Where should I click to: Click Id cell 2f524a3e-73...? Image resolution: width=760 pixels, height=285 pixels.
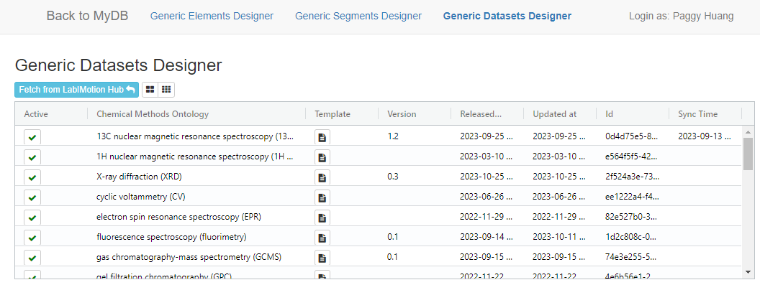[633, 177]
